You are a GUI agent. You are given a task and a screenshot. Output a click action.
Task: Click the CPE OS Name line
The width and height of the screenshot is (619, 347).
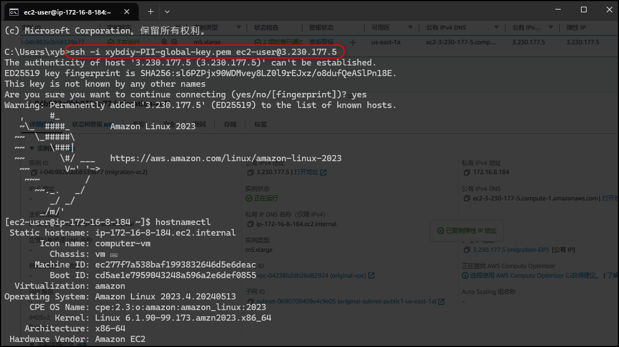[148, 307]
